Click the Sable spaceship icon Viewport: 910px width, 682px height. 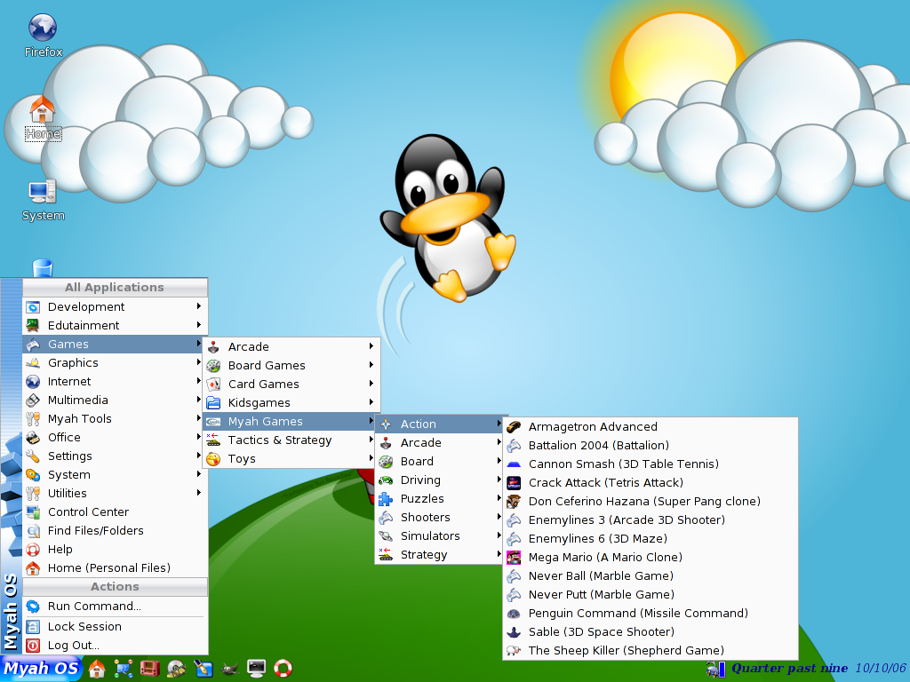(x=514, y=631)
